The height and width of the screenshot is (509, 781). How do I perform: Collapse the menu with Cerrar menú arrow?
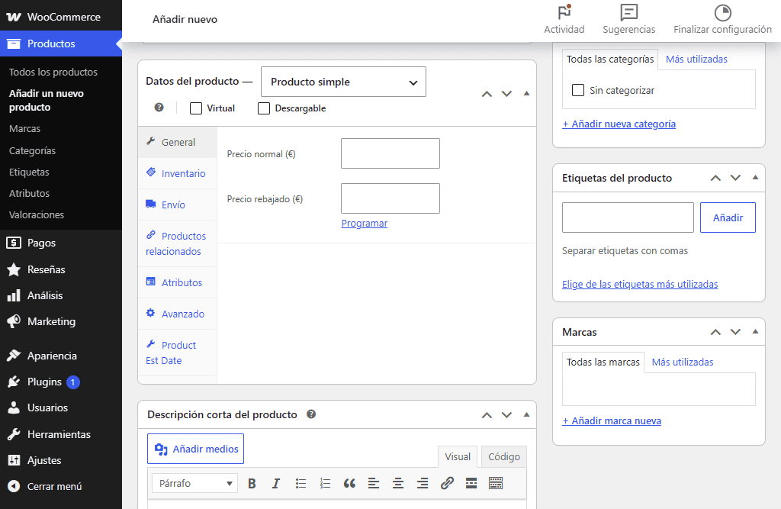tap(14, 486)
